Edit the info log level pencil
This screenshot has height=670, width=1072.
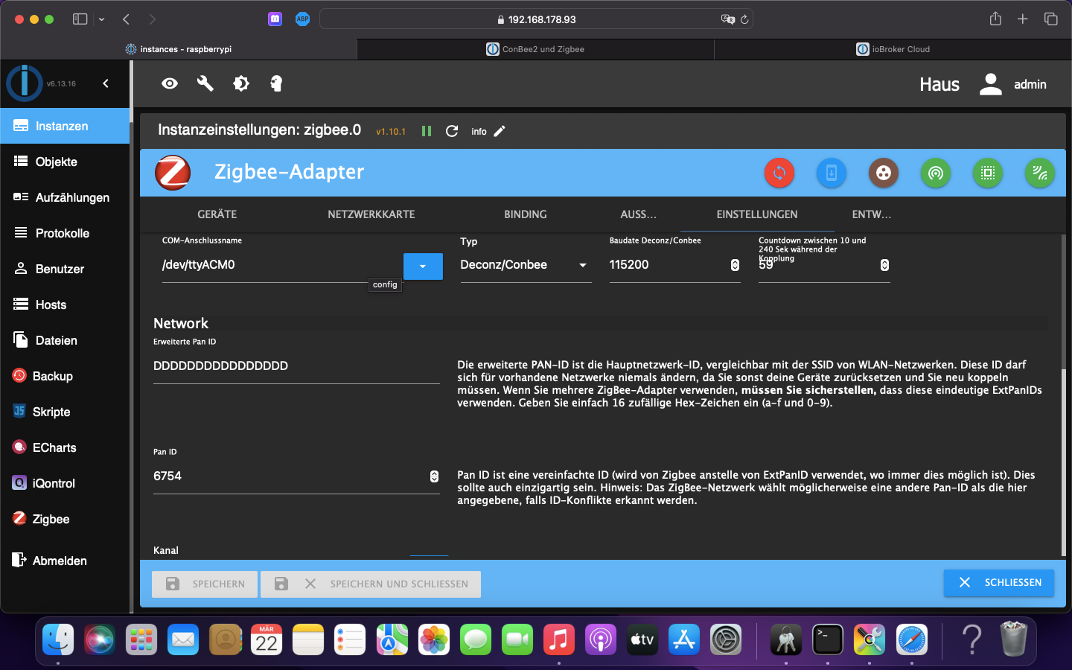500,131
